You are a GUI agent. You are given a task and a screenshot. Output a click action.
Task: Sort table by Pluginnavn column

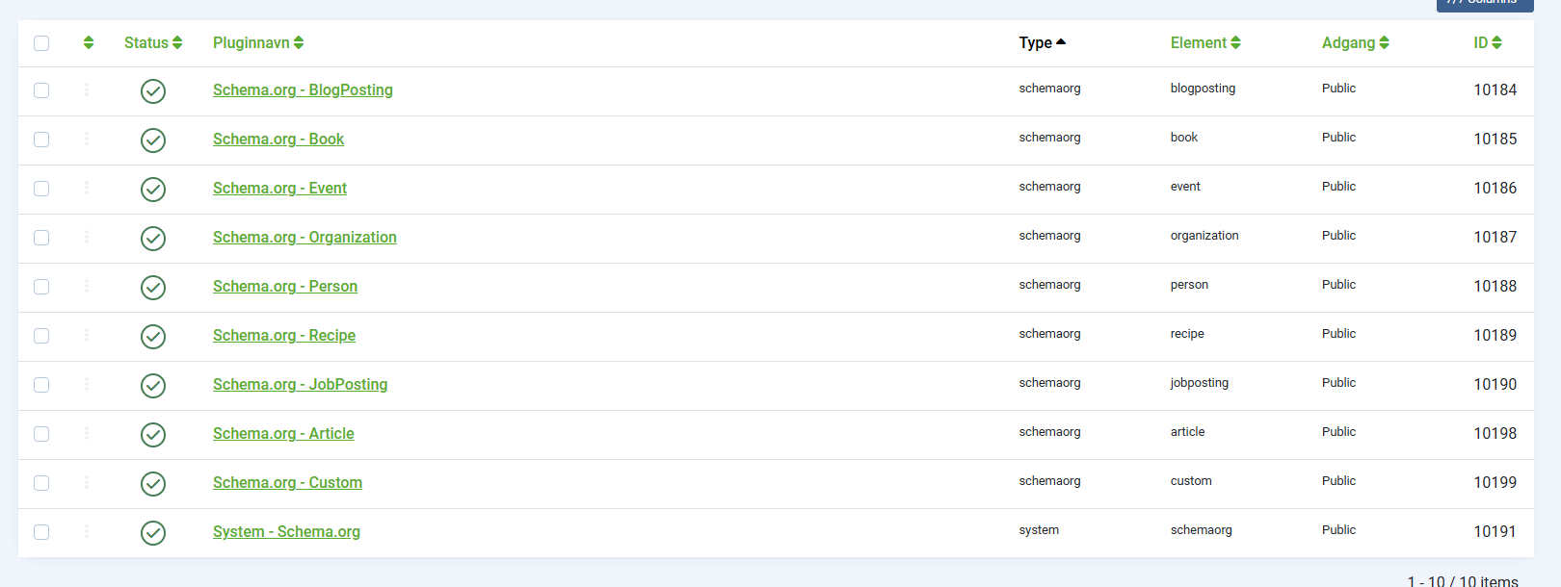(258, 42)
